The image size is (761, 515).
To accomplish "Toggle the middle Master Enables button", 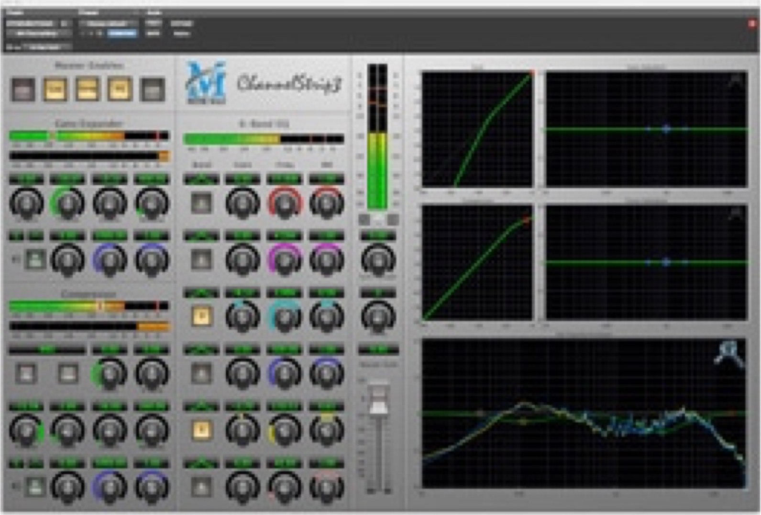I will click(x=88, y=90).
